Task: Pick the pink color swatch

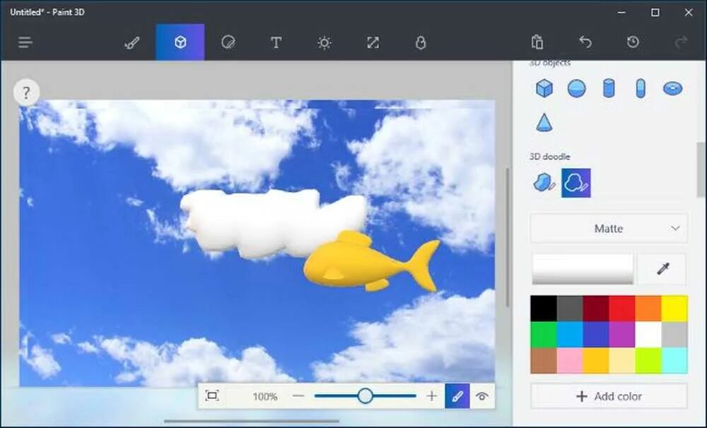Action: coord(569,360)
